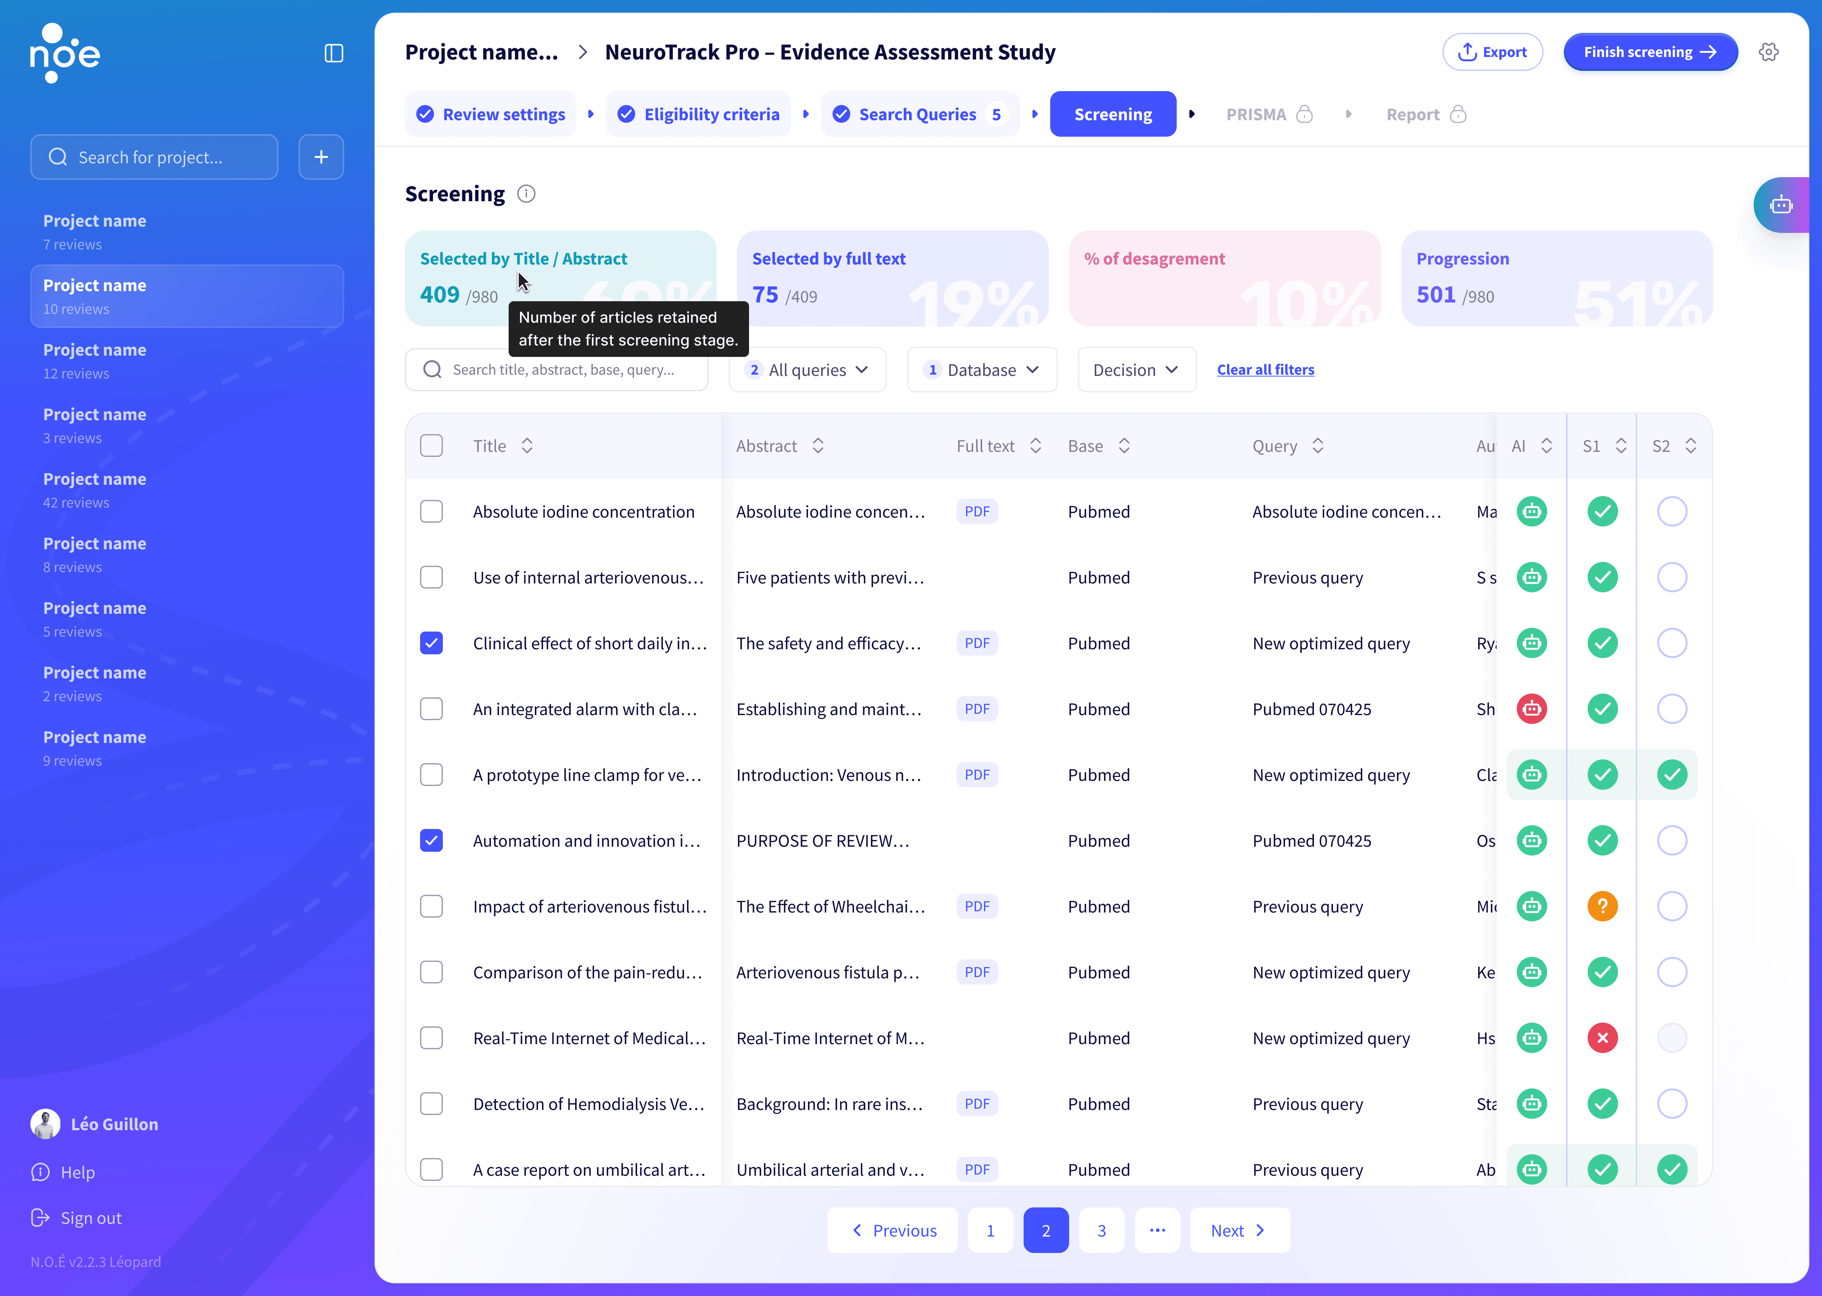Click the red X S1 decision icon

(x=1602, y=1038)
